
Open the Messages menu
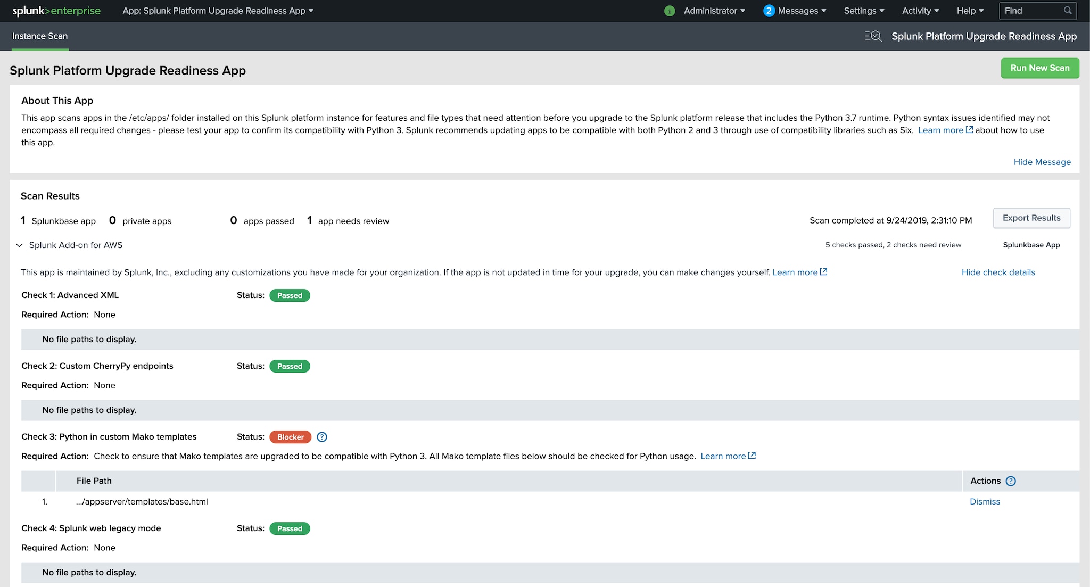coord(802,11)
